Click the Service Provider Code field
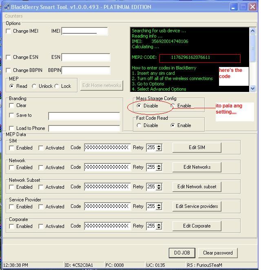Image resolution: width=261 pixels, height=270 pixels. pos(107,206)
